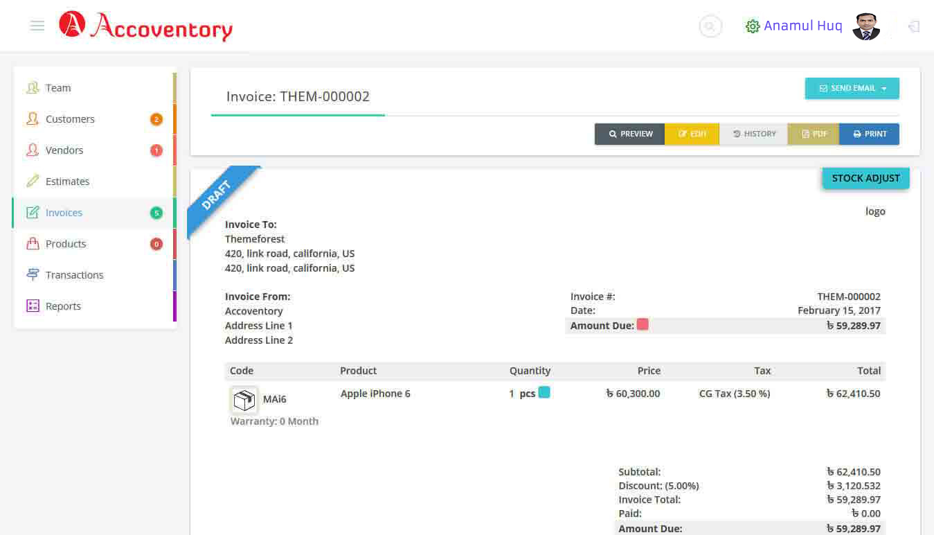This screenshot has width=934, height=535.
Task: Click the Vendors person icon
Action: (x=33, y=150)
